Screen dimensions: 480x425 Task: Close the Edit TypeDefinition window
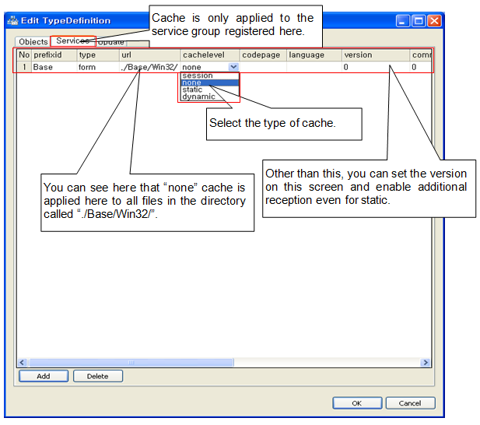434,21
